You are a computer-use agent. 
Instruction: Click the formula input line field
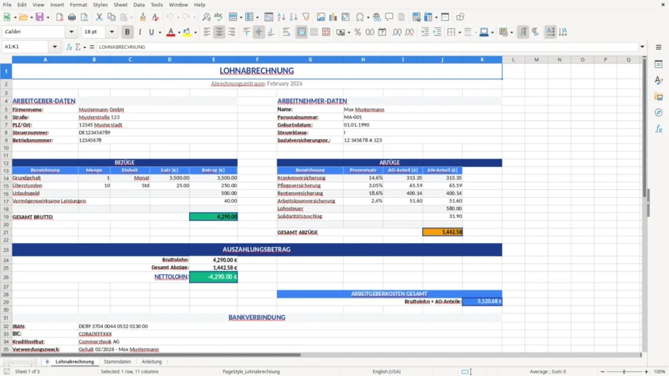click(367, 47)
